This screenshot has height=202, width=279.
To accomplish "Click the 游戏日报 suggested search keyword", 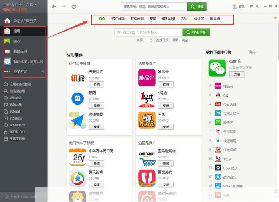I will point(162,40).
